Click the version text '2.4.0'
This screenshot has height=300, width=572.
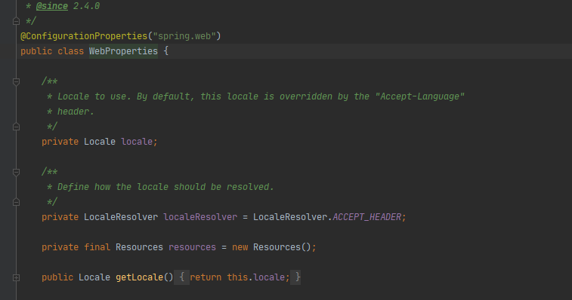click(86, 6)
